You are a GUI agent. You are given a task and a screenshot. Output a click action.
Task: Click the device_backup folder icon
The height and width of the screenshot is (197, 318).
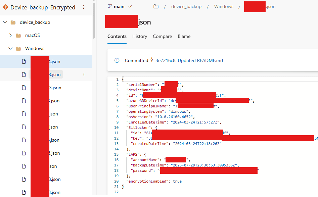(x=13, y=22)
